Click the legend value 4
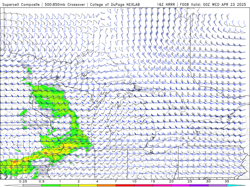Viewport: 250px width, 187px height. [97, 181]
